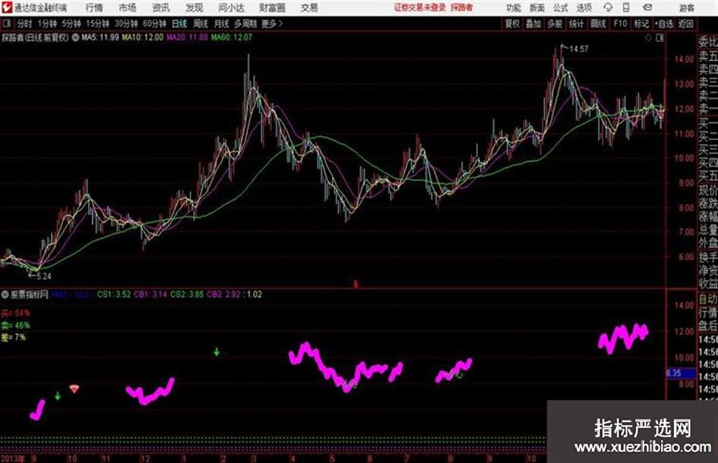The width and height of the screenshot is (718, 463).
Task: Click the 通达信 red logo icon
Action: click(6, 8)
